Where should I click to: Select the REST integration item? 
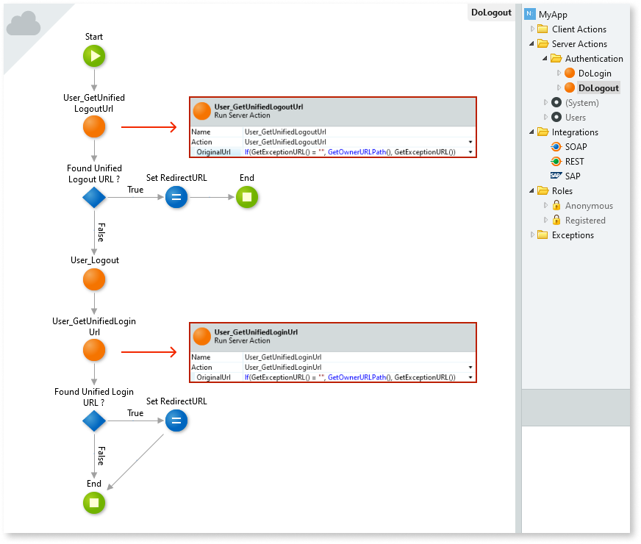click(575, 162)
